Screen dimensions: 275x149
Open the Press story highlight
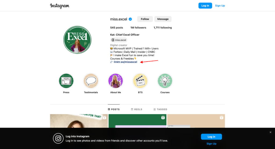66,81
